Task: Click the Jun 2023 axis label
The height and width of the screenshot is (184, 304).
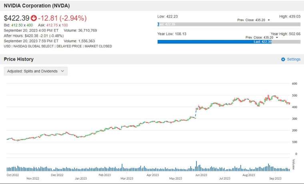Action: (201, 175)
